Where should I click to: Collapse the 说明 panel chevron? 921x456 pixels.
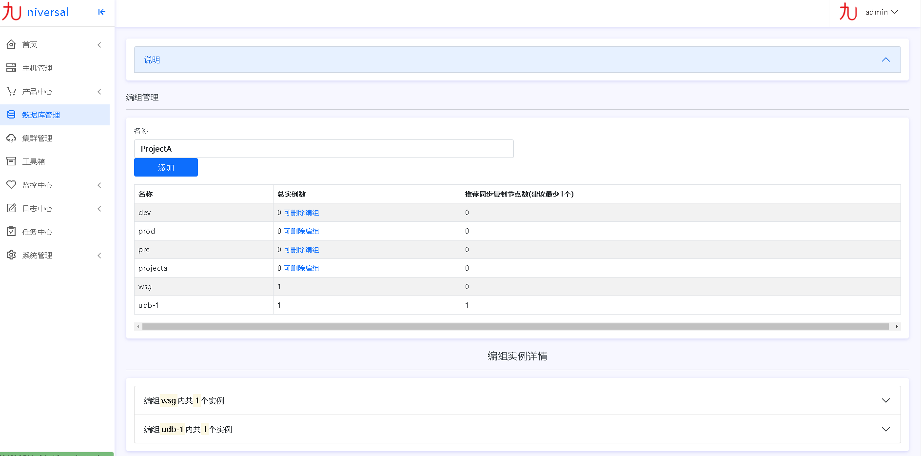[885, 59]
